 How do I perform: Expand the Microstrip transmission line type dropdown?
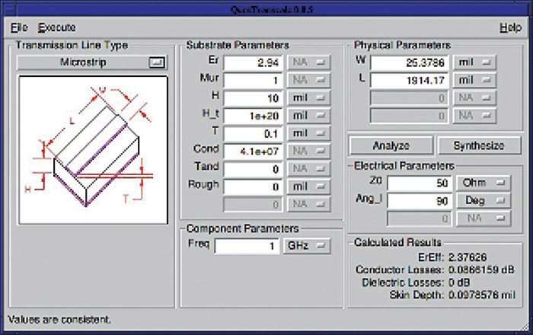(x=92, y=62)
